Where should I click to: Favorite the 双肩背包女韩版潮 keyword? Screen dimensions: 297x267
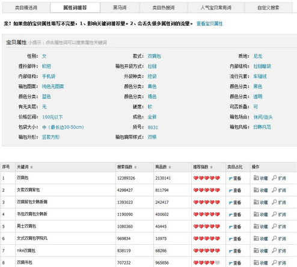[261, 202]
